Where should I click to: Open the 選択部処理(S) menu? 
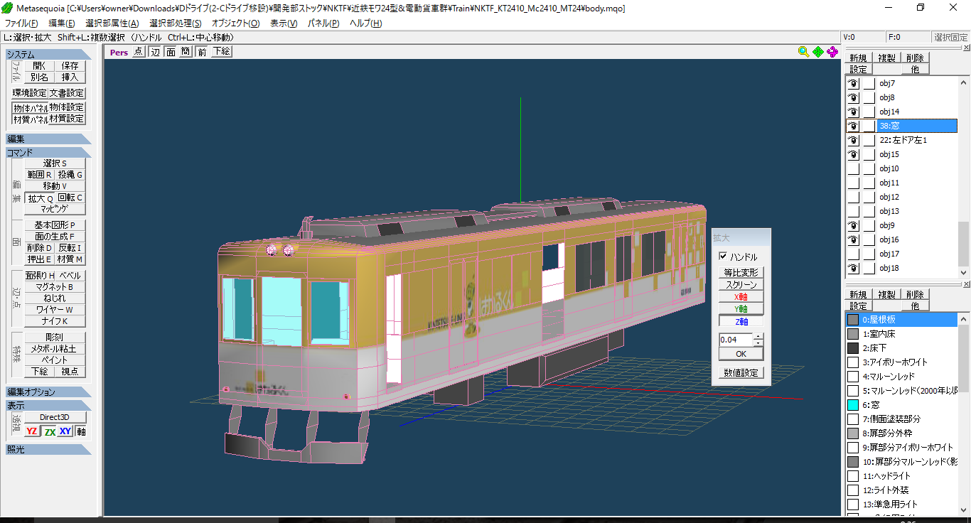[x=176, y=23]
